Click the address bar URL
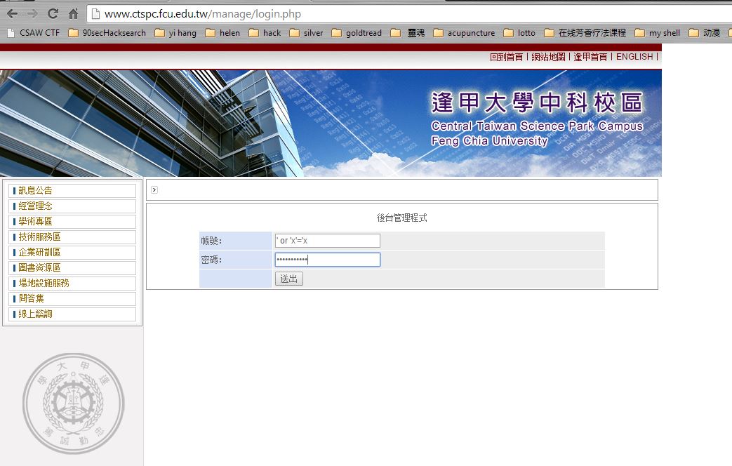The image size is (732, 466). pyautogui.click(x=203, y=14)
